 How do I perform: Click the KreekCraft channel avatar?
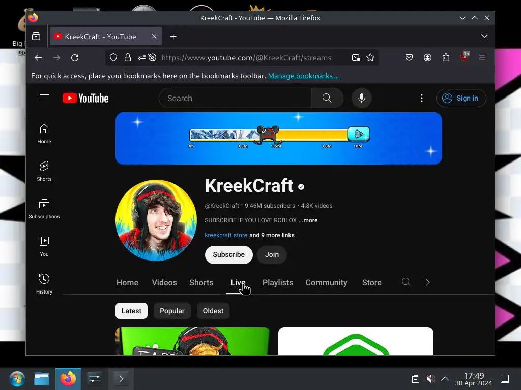[156, 220]
